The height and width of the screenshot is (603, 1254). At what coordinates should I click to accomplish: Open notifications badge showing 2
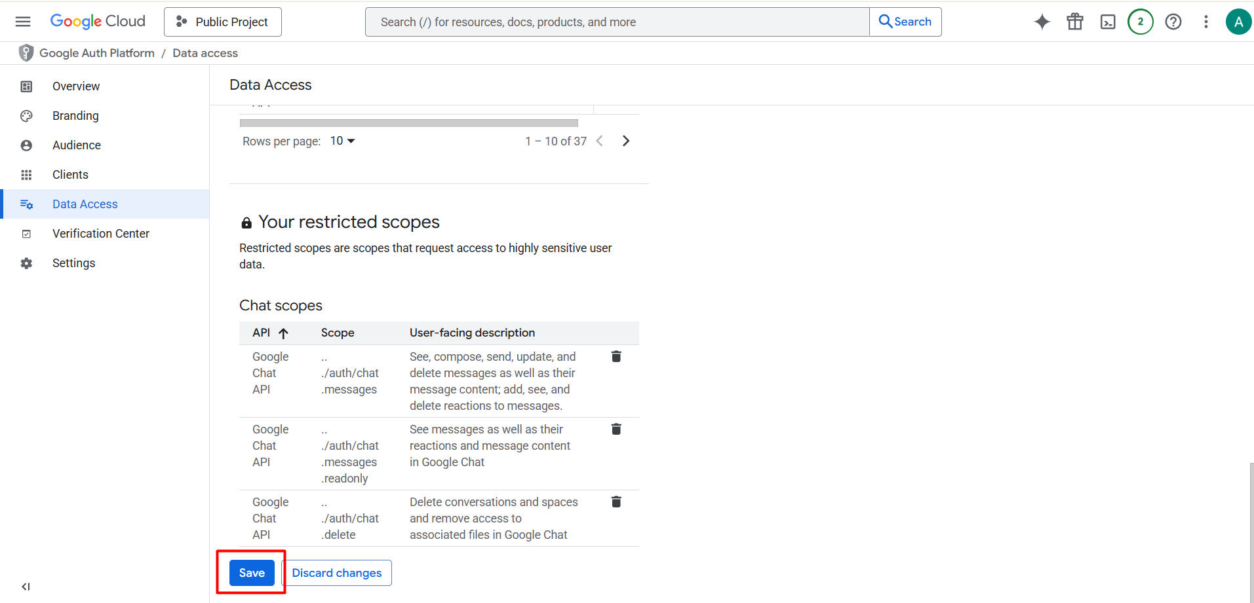1141,22
